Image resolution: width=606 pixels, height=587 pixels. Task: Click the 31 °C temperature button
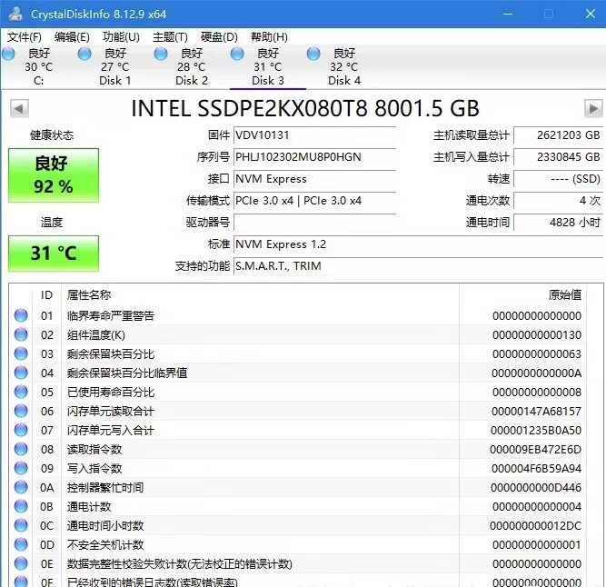coord(54,254)
